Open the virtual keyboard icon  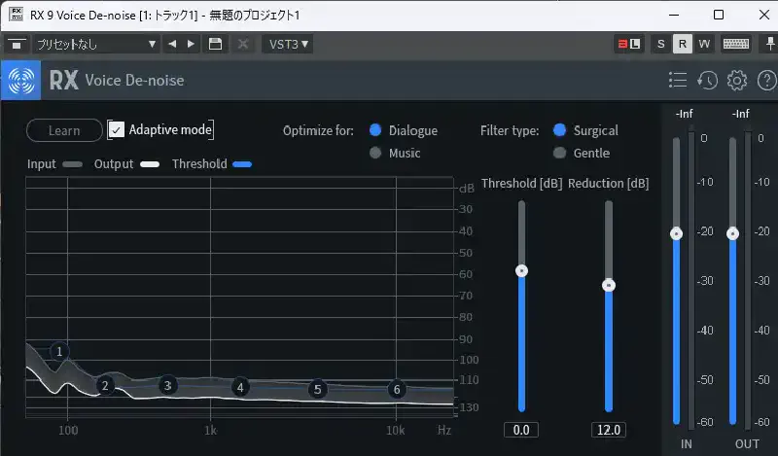coord(736,44)
